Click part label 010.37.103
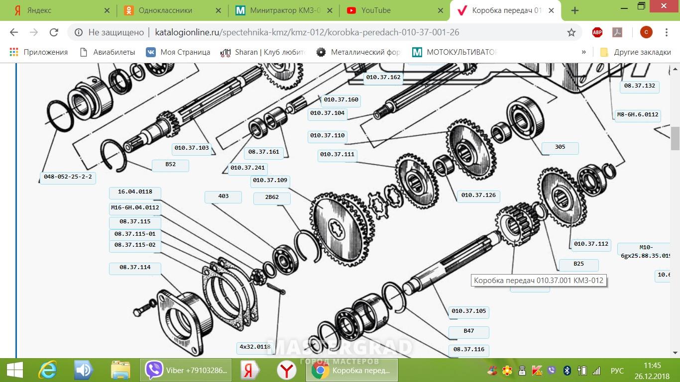680x382 pixels. (192, 148)
